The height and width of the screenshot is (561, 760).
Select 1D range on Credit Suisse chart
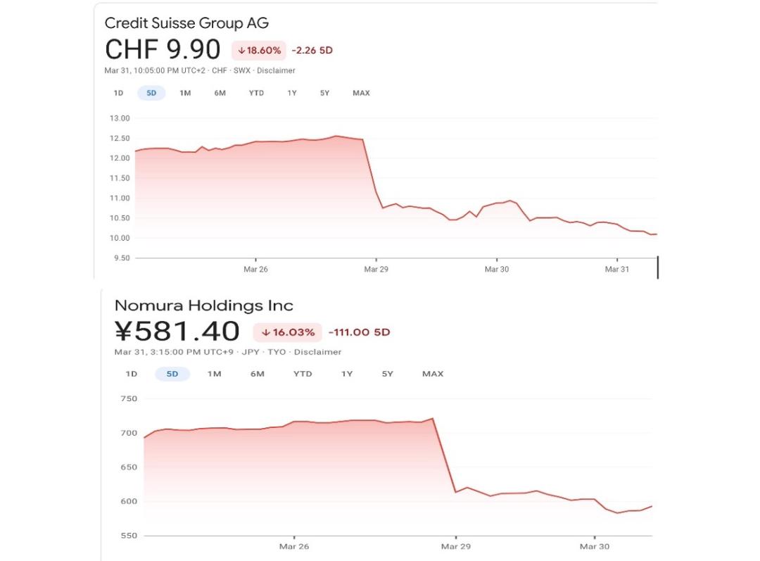(118, 93)
